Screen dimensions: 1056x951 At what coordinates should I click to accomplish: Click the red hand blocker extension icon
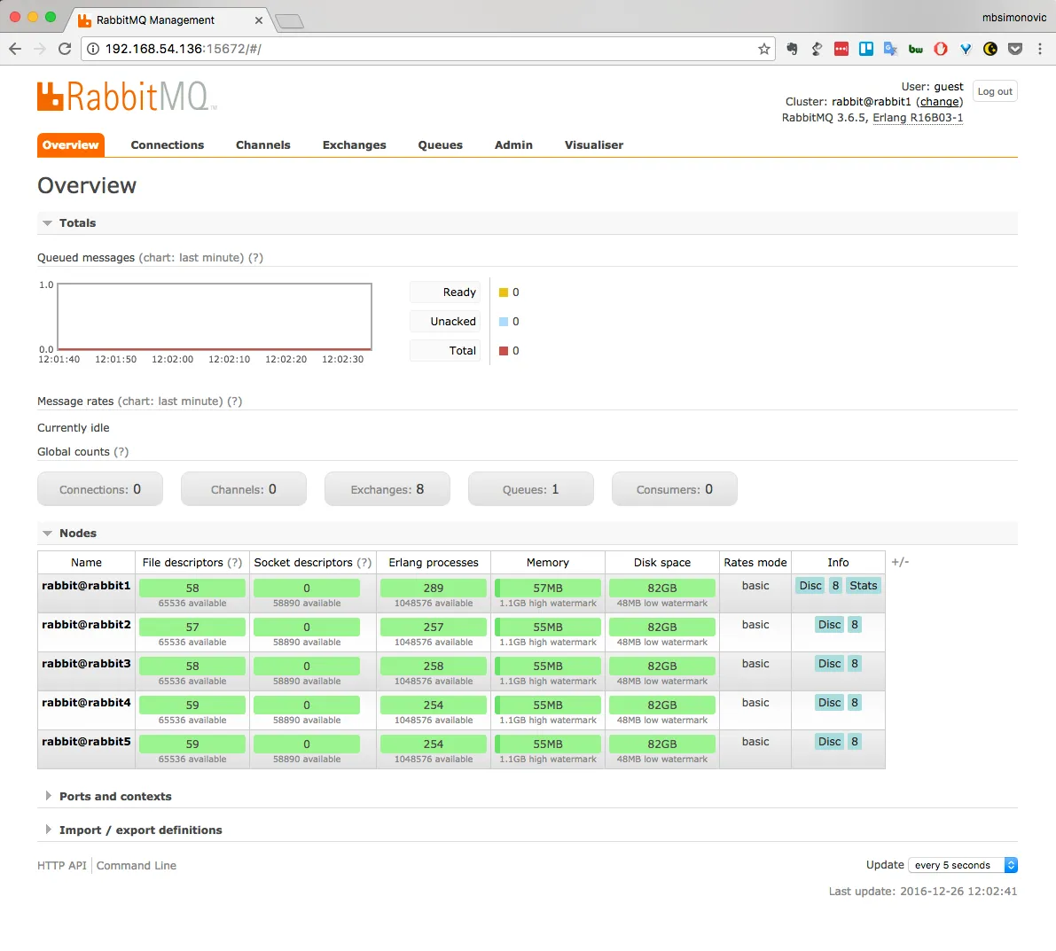pos(941,49)
